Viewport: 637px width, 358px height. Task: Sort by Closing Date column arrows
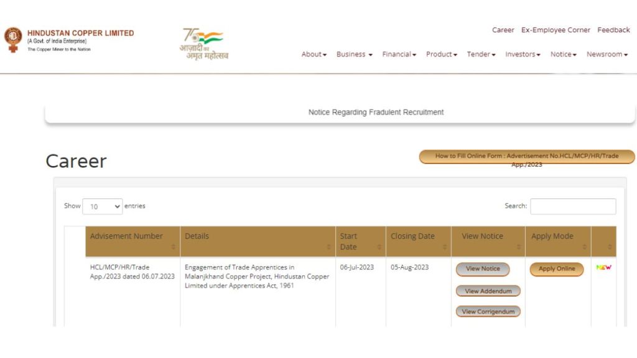click(x=444, y=247)
